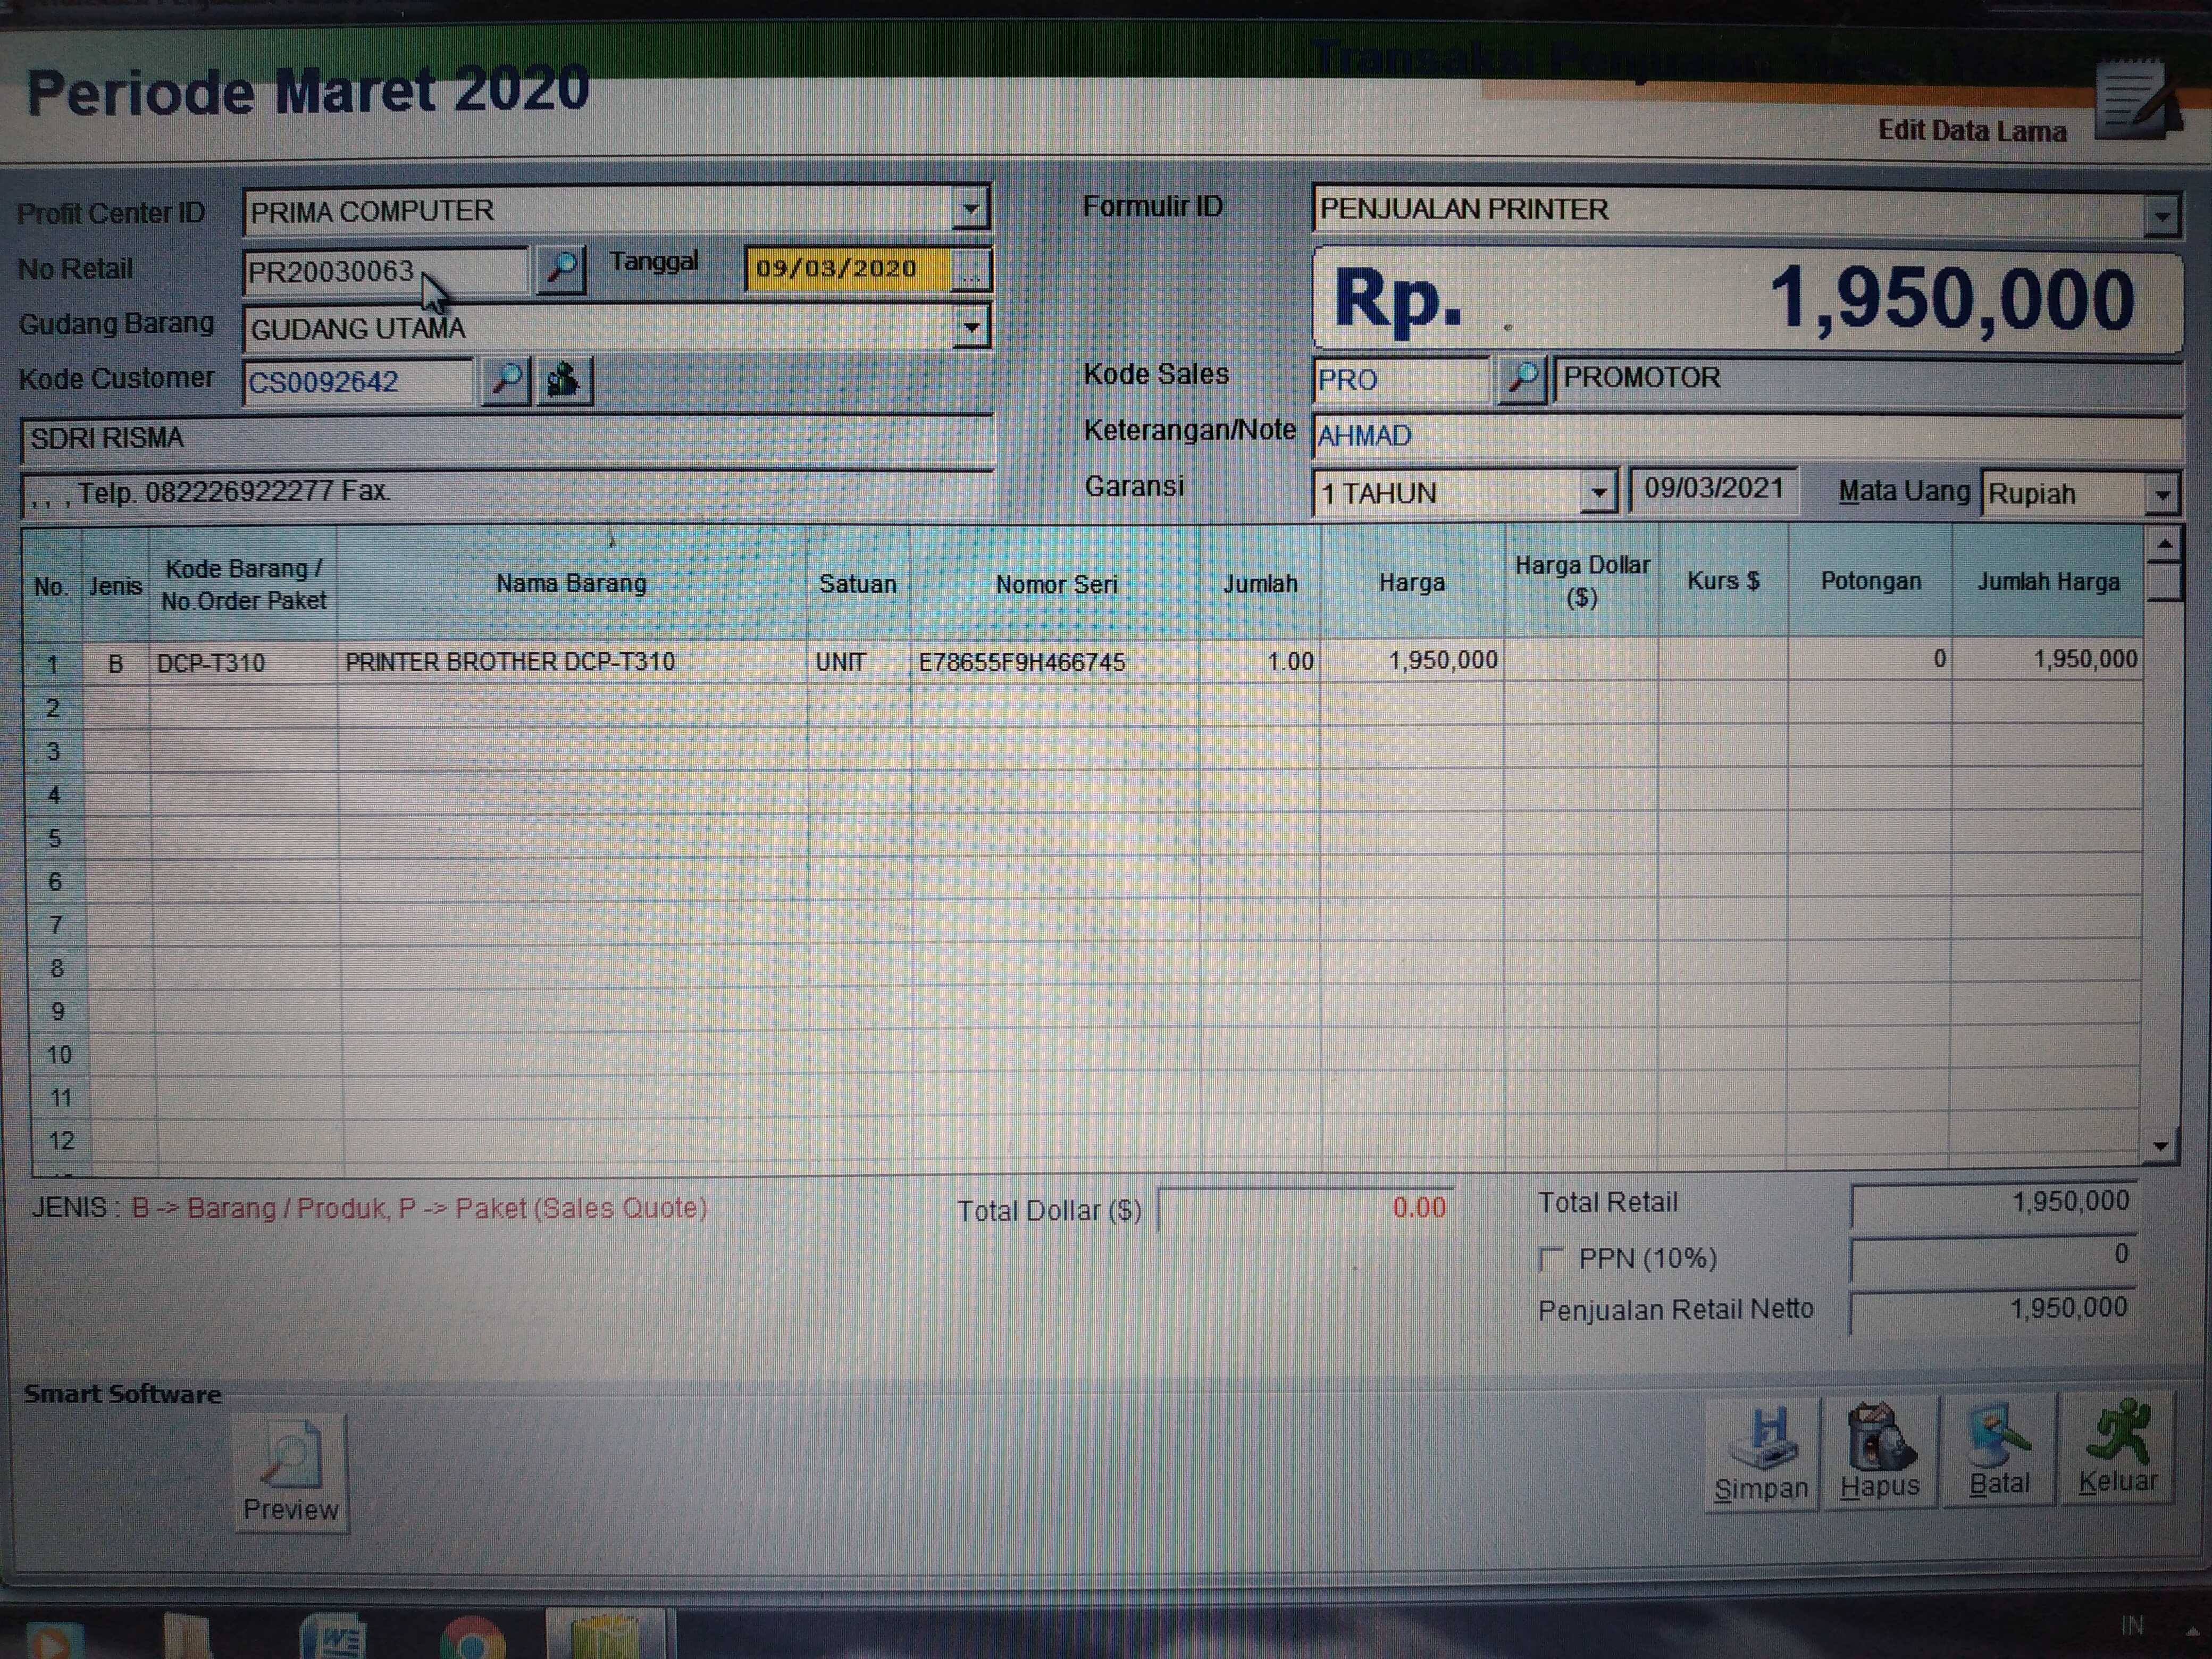This screenshot has height=1659, width=2212.
Task: Expand the Gudang Barang dropdown
Action: tap(970, 327)
